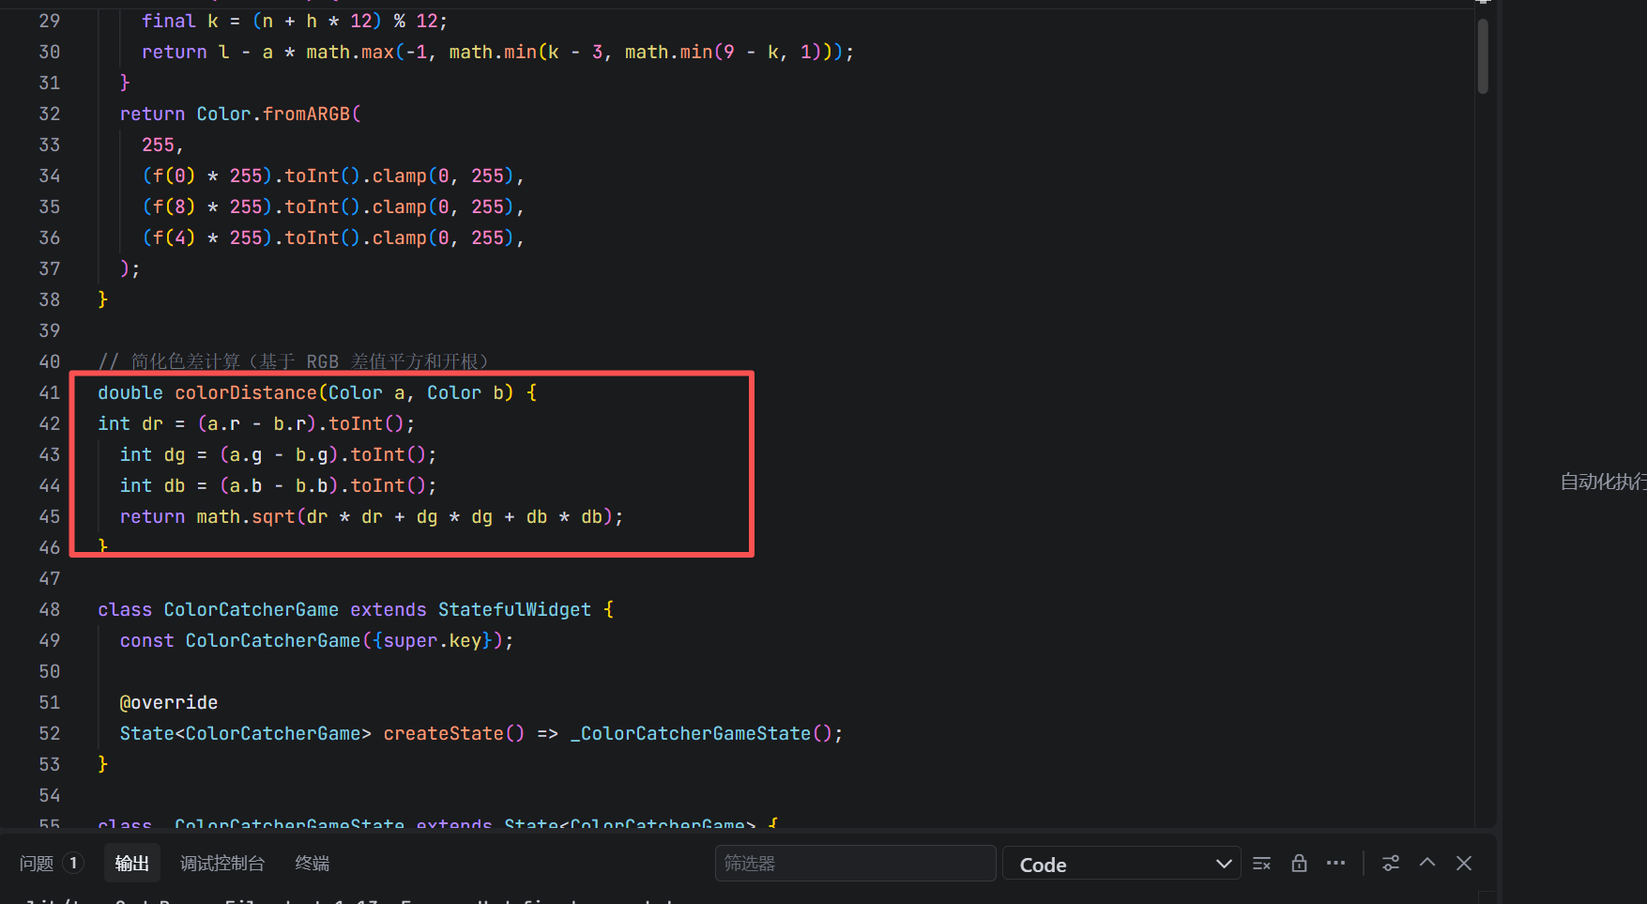Close the bottom output panel

point(1464,864)
